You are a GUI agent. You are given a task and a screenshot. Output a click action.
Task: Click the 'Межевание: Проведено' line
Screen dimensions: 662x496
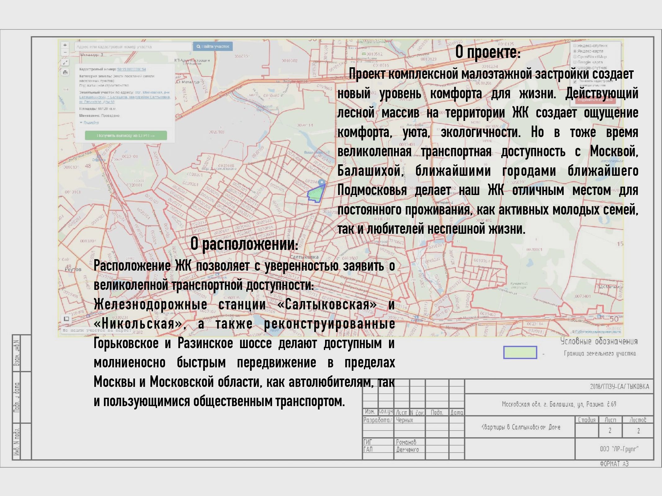pos(99,116)
